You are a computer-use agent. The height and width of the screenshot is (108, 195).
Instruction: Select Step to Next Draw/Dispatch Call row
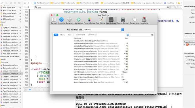pyautogui.click(x=101, y=77)
